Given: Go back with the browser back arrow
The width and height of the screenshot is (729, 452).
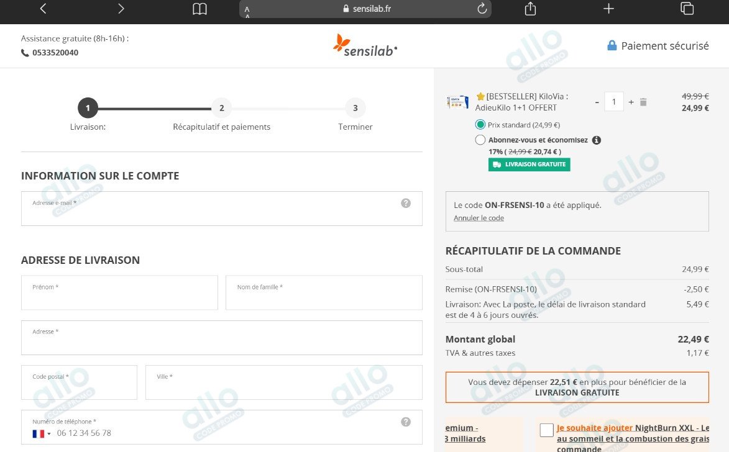Looking at the screenshot, I should point(44,8).
